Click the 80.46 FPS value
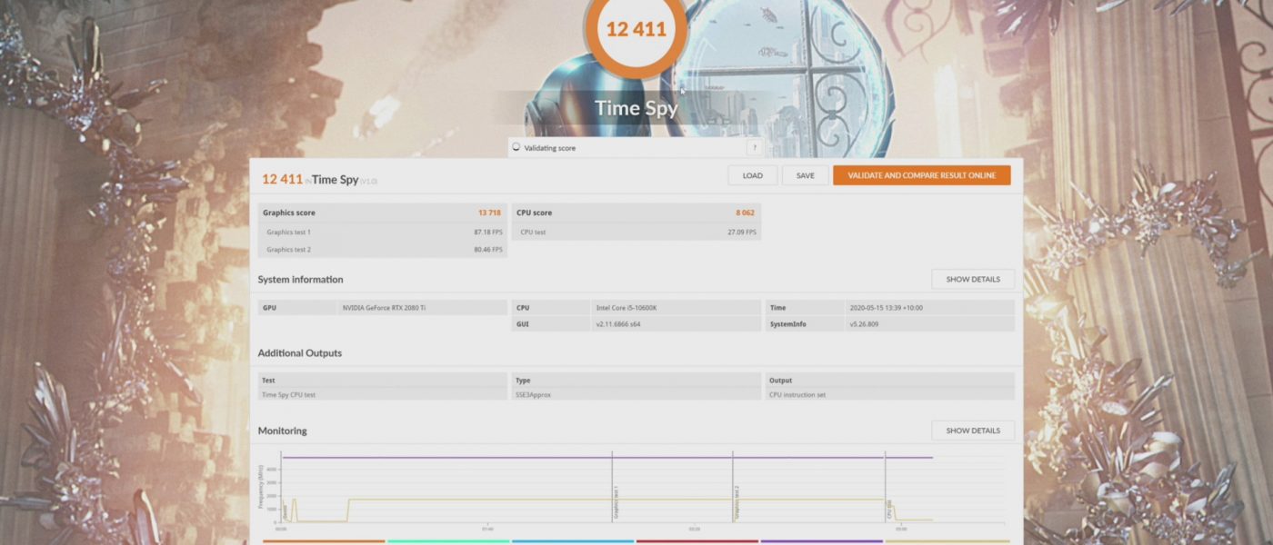Screen dimensions: 1273x545 [488, 250]
